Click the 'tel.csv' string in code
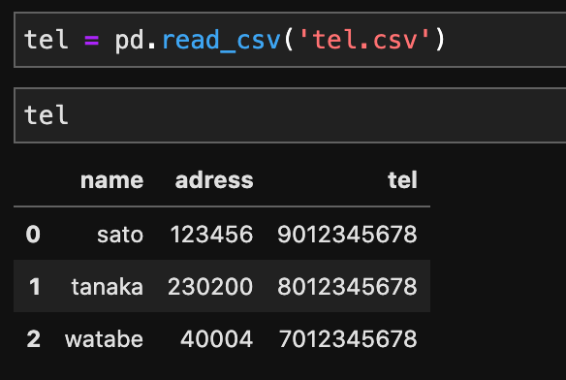566x380 pixels. pyautogui.click(x=364, y=40)
